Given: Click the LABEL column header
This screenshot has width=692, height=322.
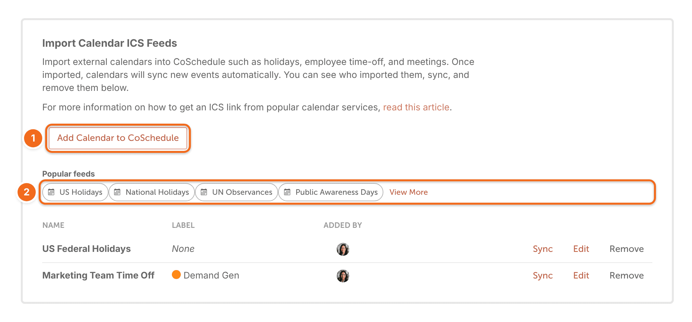Looking at the screenshot, I should pos(183,225).
